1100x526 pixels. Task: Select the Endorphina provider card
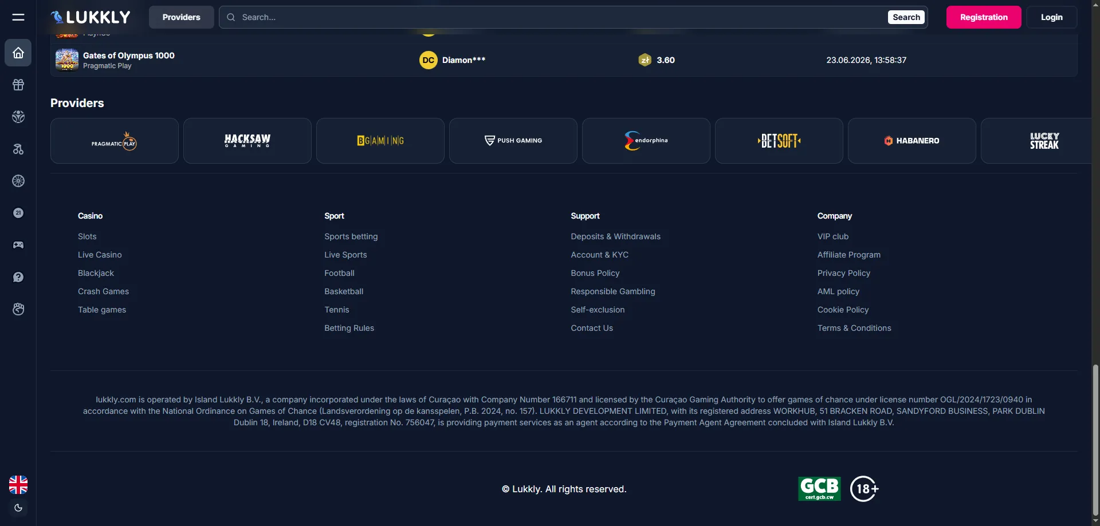(646, 141)
